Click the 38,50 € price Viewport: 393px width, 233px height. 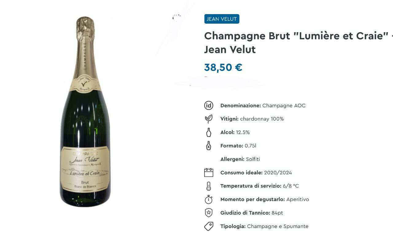(x=223, y=67)
